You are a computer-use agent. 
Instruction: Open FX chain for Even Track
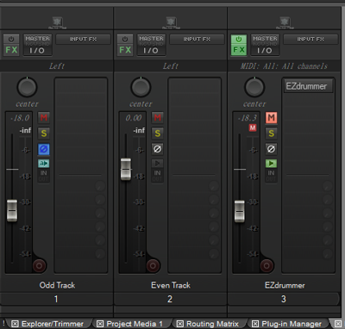125,50
